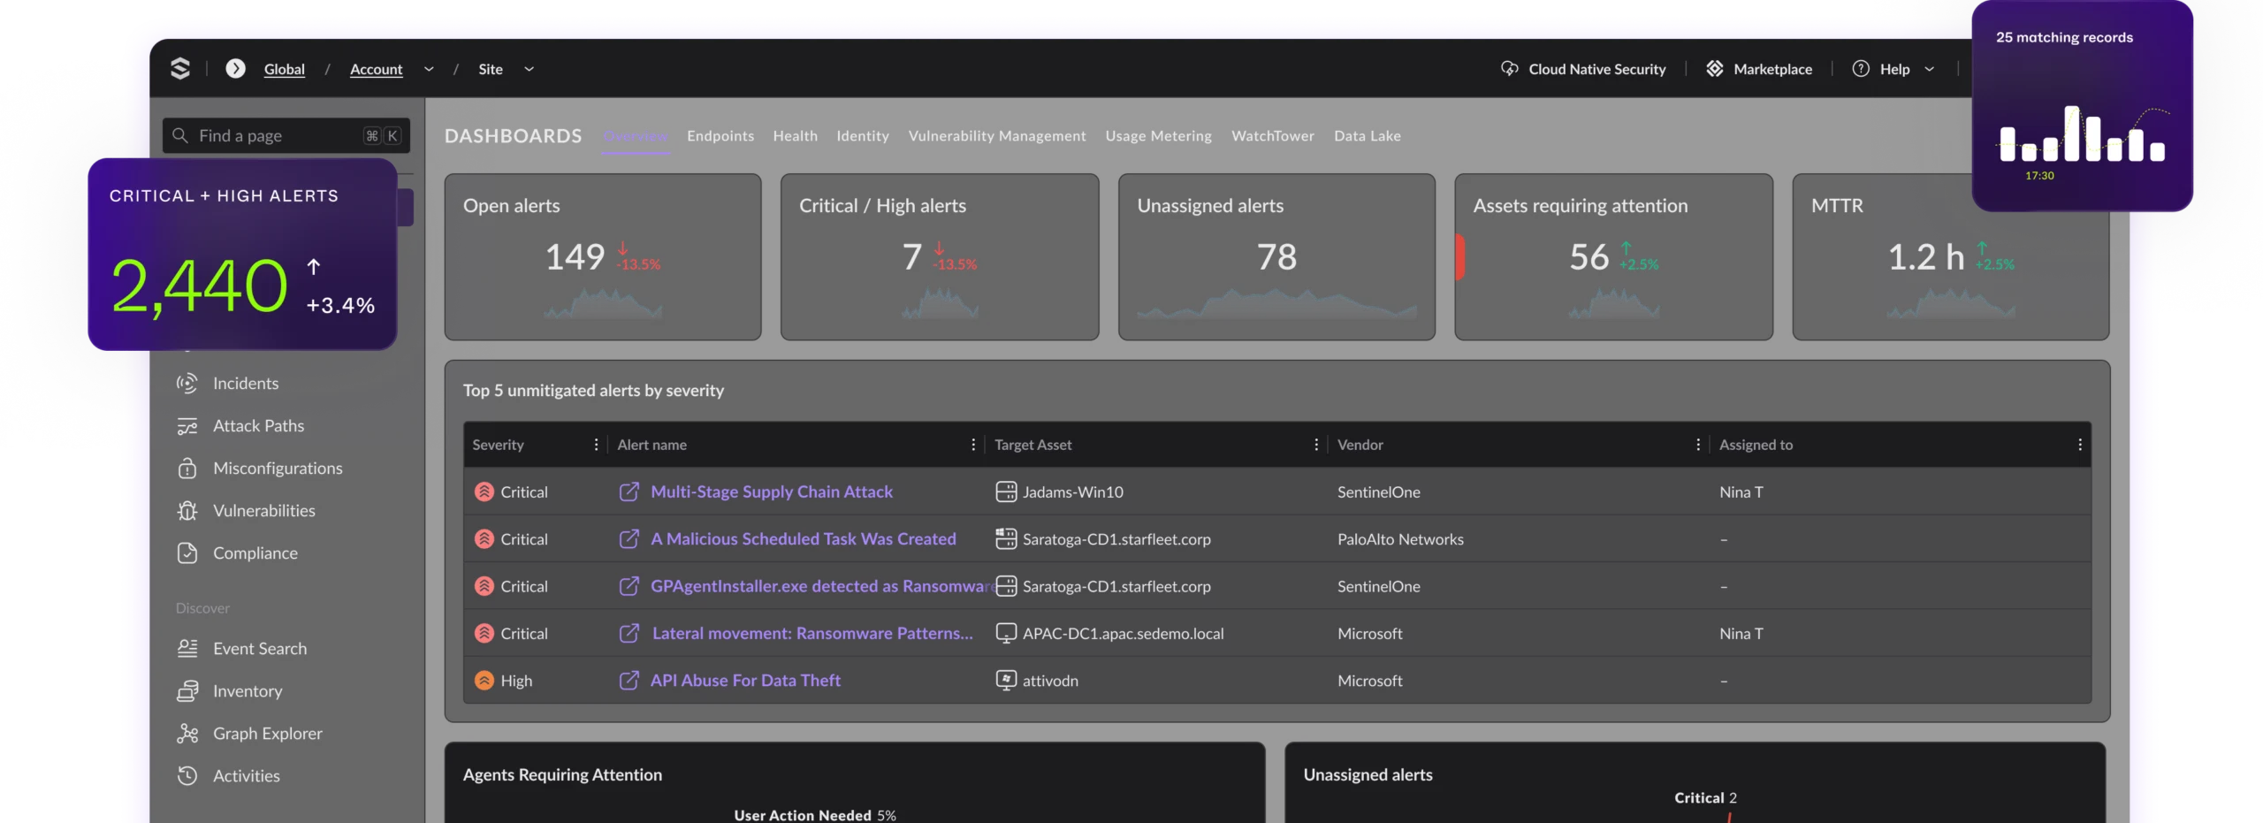The height and width of the screenshot is (823, 2263).
Task: Open API Abuse For Data Theft alert
Action: coord(745,680)
